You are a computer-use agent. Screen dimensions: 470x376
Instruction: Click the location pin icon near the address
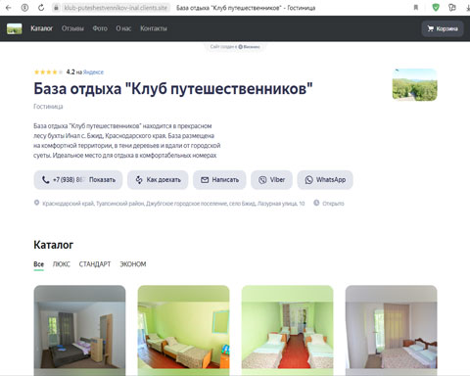(36, 203)
